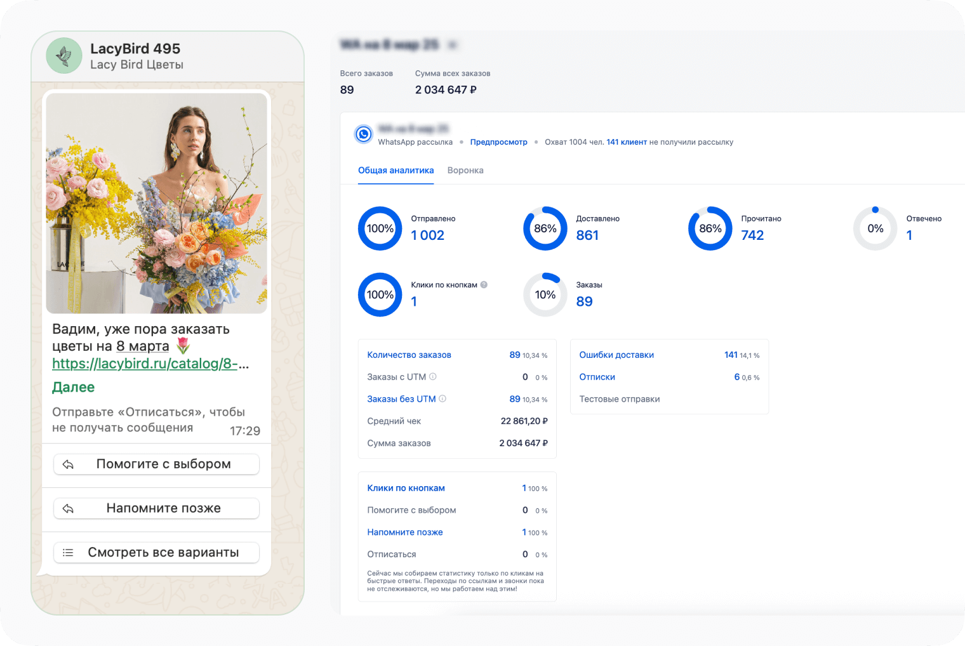This screenshot has height=646, width=965.
Task: Click Отписки count 6
Action: 737,377
